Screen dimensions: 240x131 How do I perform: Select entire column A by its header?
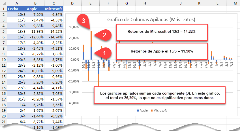click(16, 3)
